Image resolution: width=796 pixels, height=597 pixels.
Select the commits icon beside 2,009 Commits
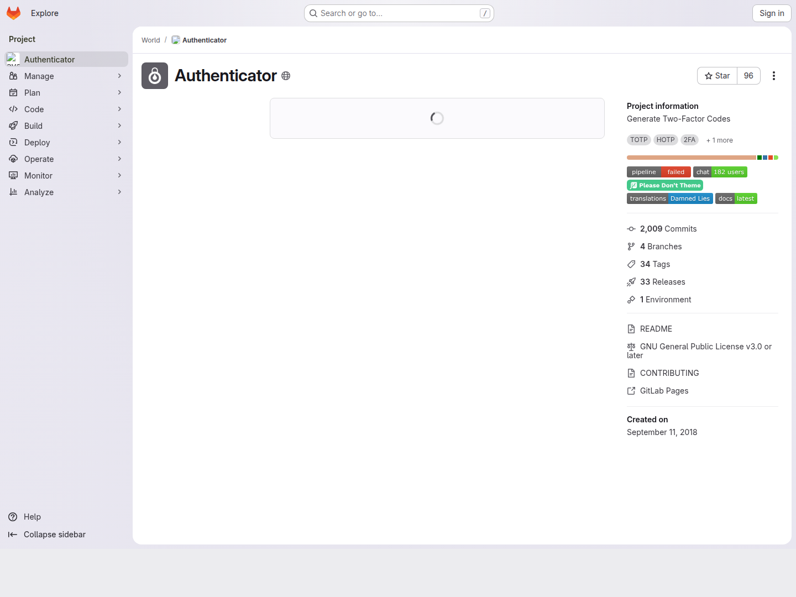[x=631, y=229]
